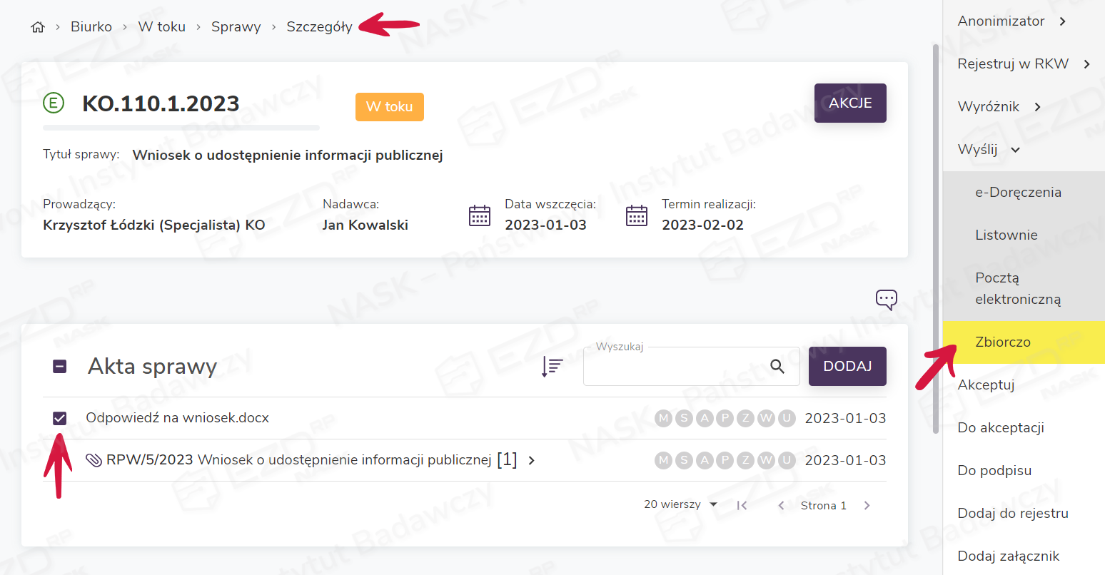This screenshot has height=575, width=1105.
Task: Click the vertical scrollbar beside the case details
Action: click(936, 235)
